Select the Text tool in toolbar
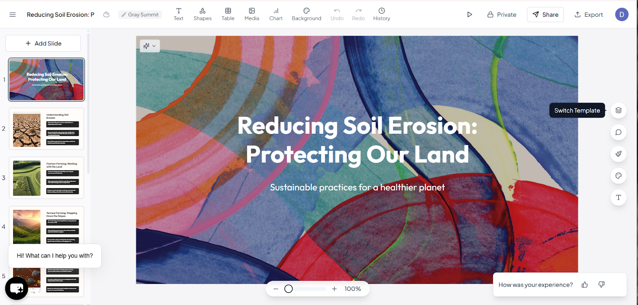638x305 pixels. pos(179,14)
